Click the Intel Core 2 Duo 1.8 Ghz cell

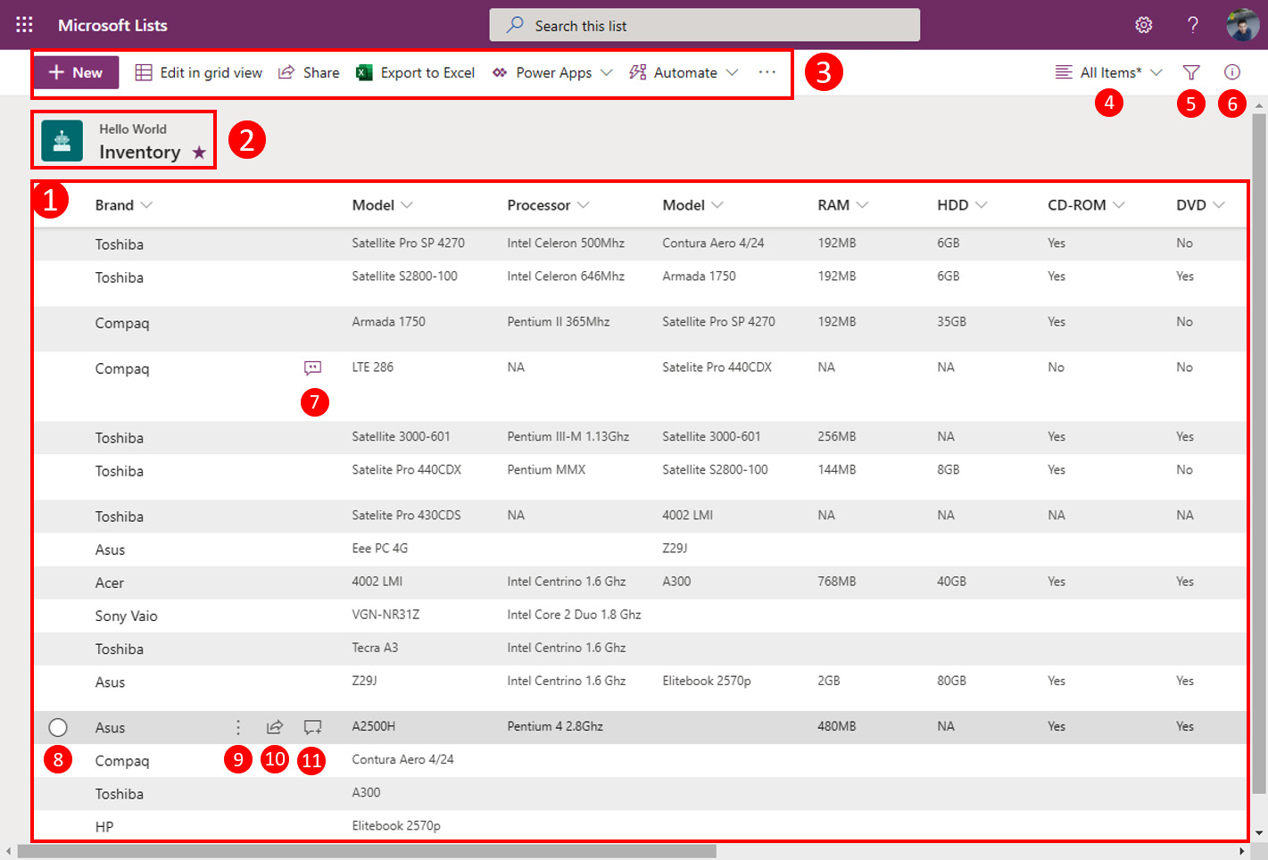[574, 615]
